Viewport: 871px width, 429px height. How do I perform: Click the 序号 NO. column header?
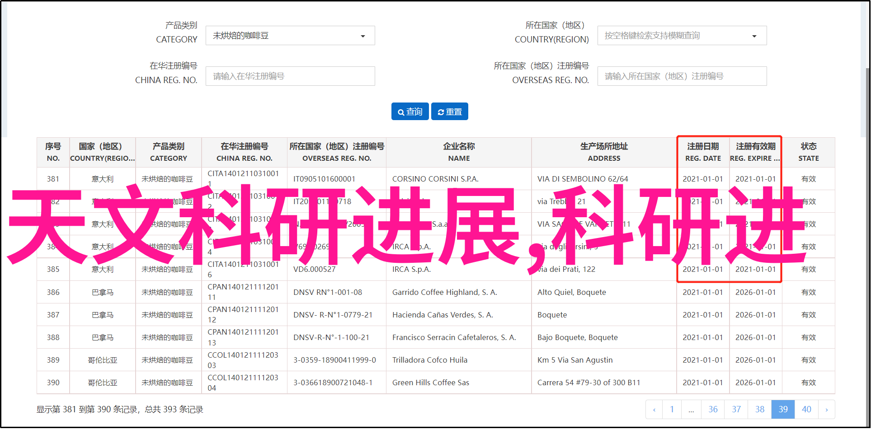click(53, 152)
